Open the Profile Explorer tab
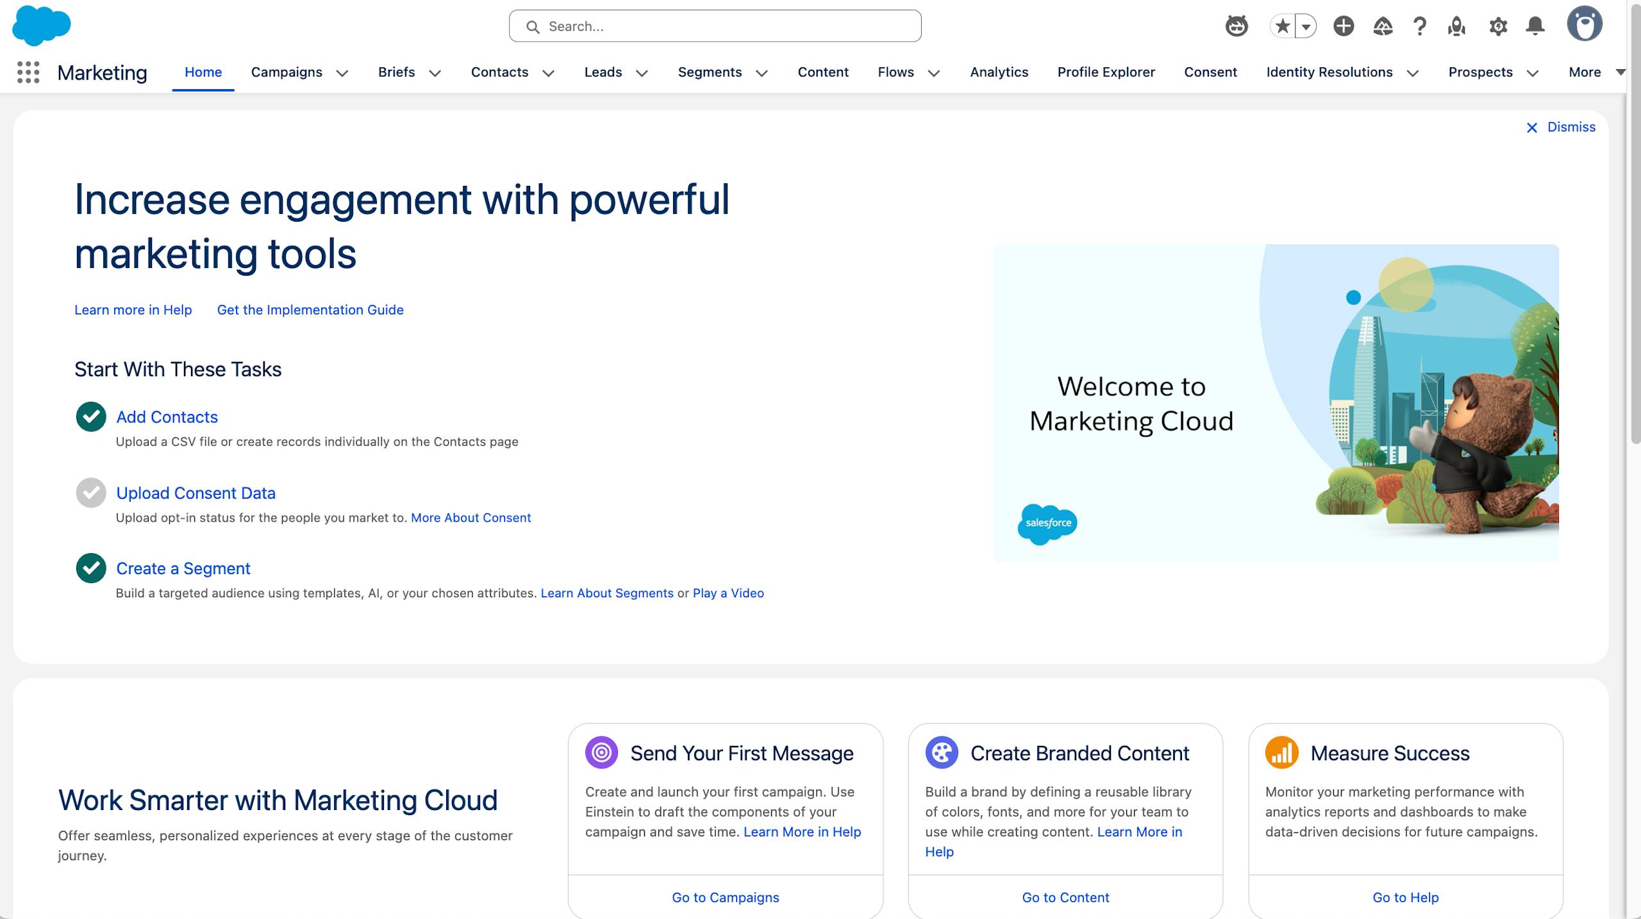 pos(1106,72)
